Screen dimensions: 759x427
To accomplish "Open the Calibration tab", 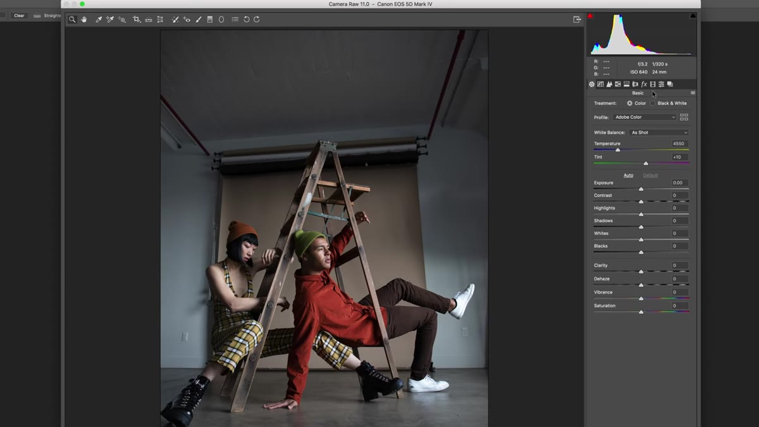I will 653,84.
